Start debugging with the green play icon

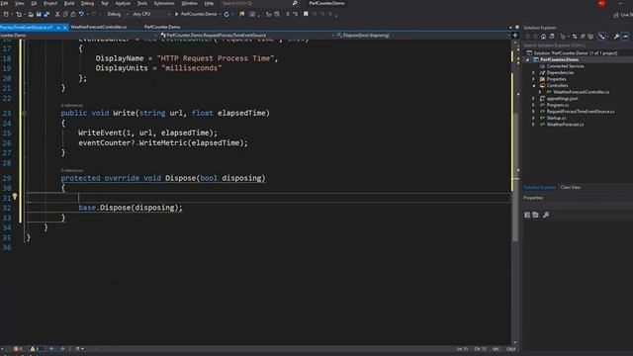[176, 14]
